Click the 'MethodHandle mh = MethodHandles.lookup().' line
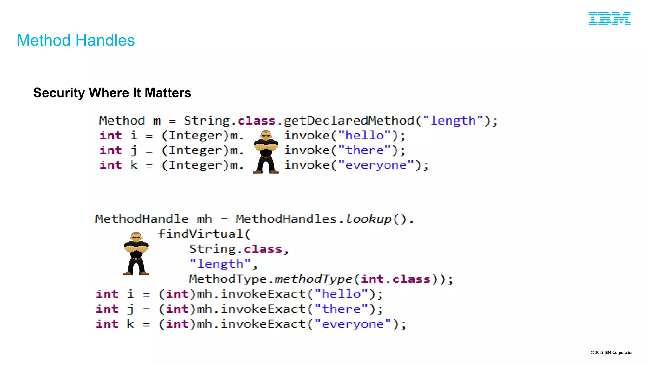Image resolution: width=650 pixels, height=365 pixels. point(255,219)
